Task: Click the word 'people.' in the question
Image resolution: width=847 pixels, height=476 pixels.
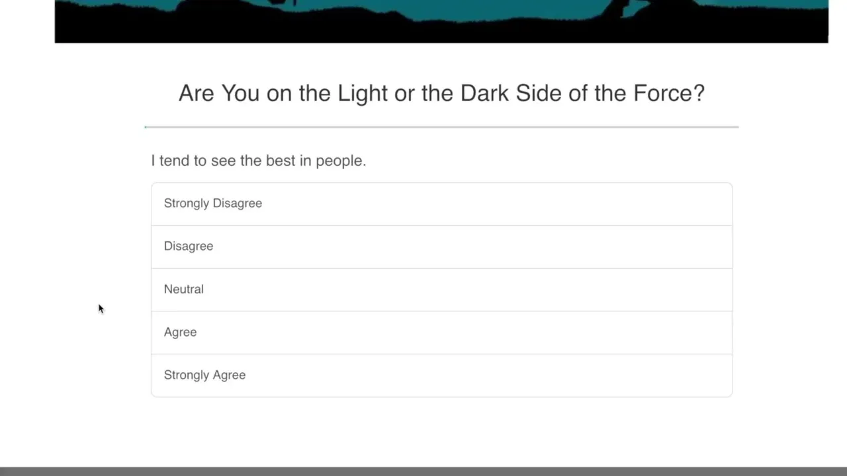Action: [x=341, y=161]
